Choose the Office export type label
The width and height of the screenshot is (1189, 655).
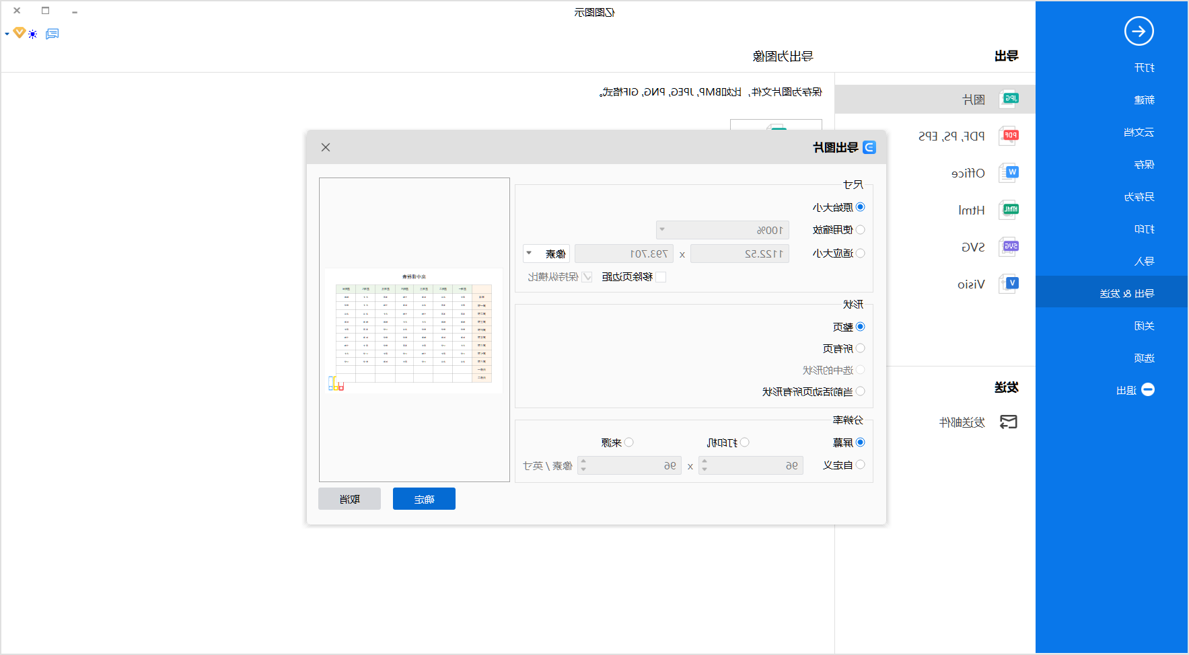[968, 174]
